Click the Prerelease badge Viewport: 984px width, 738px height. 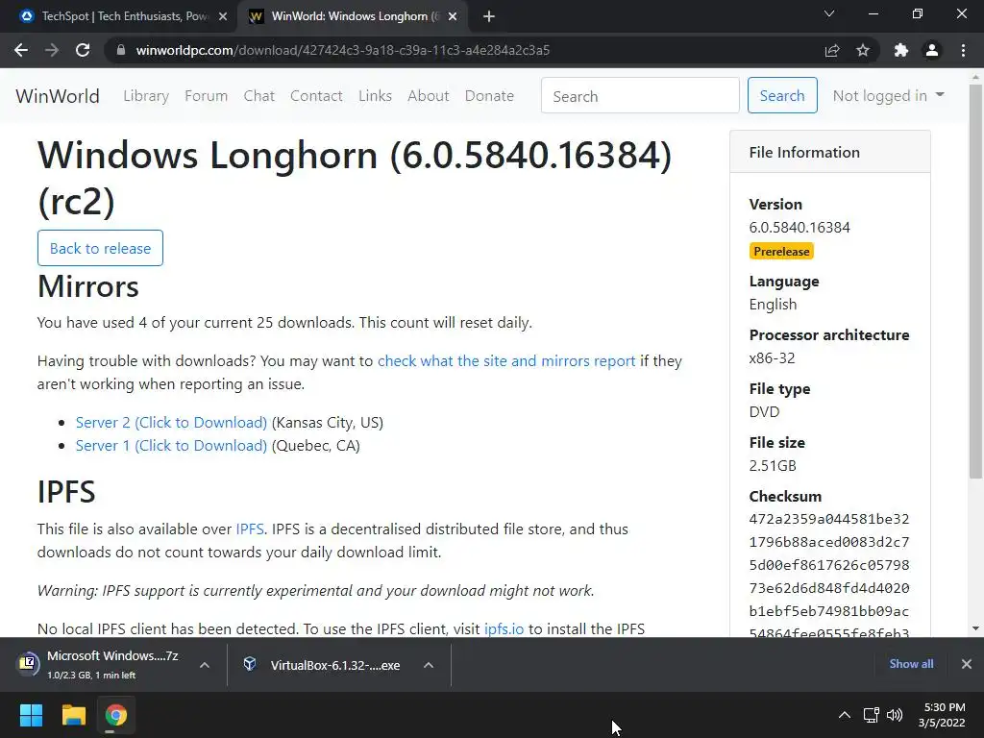pyautogui.click(x=781, y=251)
